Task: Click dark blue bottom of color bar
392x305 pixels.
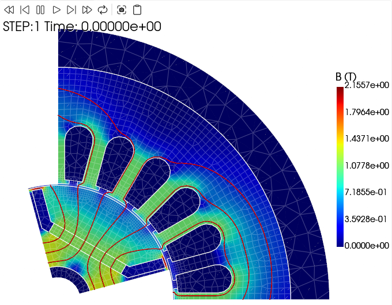Action: click(x=340, y=243)
